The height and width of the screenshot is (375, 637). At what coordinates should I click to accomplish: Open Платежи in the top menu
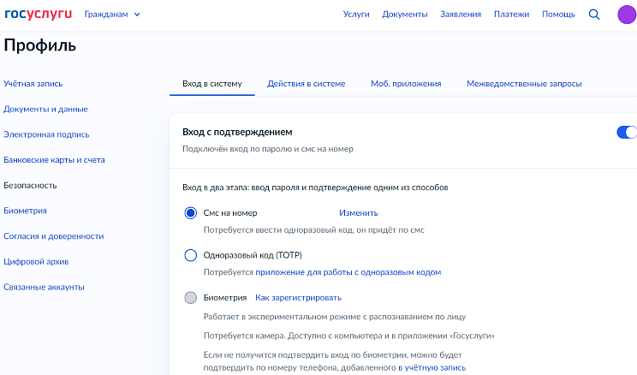click(511, 15)
